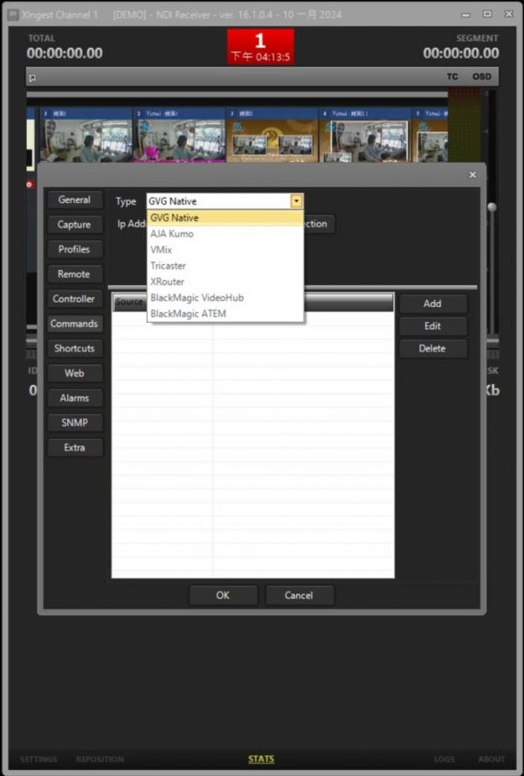
Task: Open ABOUT from the bottom bar
Action: [492, 759]
